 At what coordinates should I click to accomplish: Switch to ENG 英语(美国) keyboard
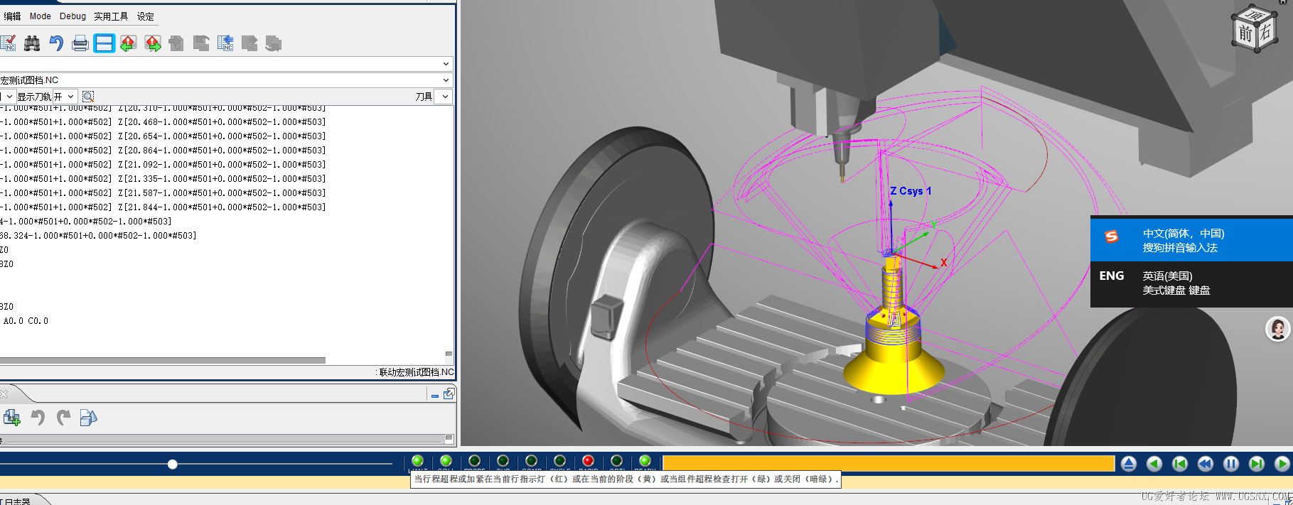pyautogui.click(x=1191, y=283)
